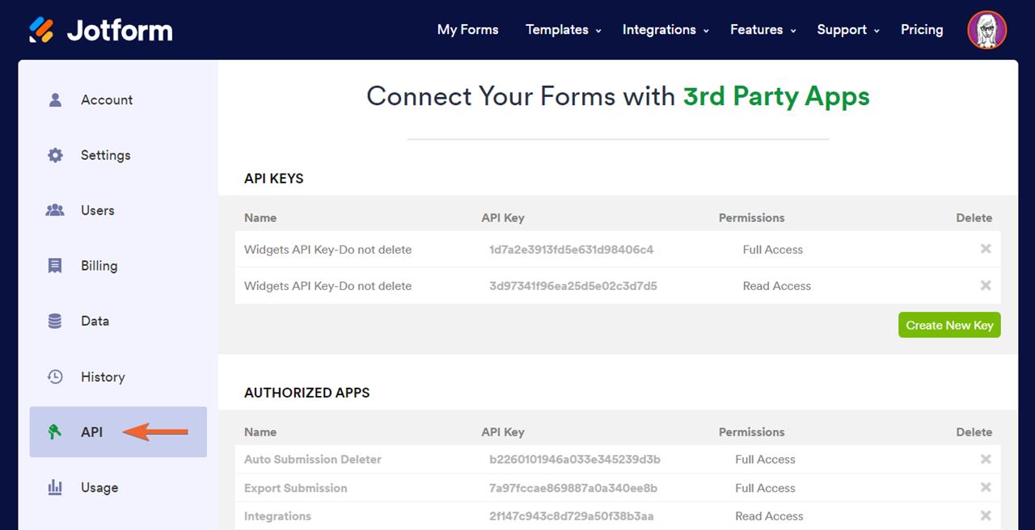Delete the Full Access Widgets API key
Image resolution: width=1035 pixels, height=530 pixels.
(x=986, y=249)
